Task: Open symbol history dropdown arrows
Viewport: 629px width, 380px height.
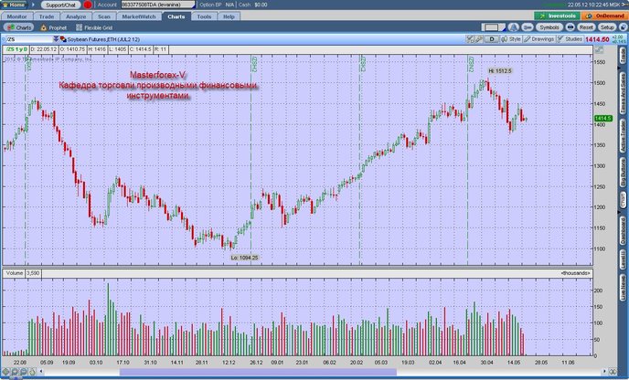Action: point(56,39)
